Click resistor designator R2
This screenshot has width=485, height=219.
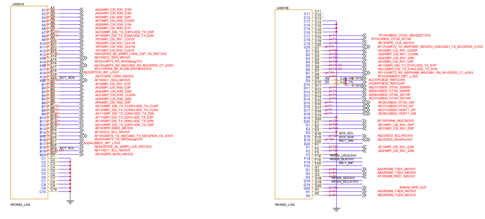click(328, 78)
